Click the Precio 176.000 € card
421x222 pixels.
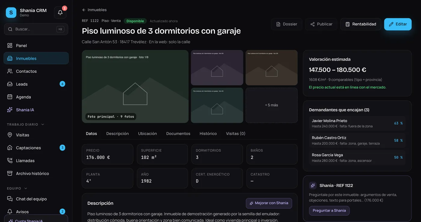point(108,154)
